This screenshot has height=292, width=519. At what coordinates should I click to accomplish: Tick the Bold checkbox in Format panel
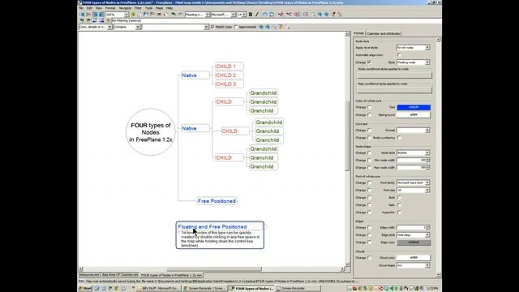pyautogui.click(x=399, y=198)
